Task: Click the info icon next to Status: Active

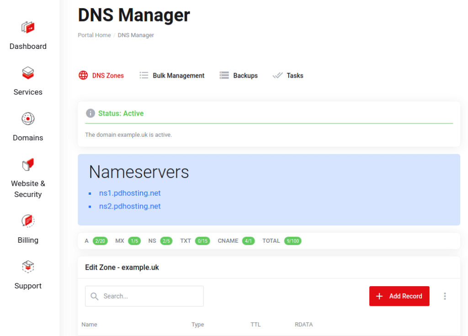Action: 90,113
